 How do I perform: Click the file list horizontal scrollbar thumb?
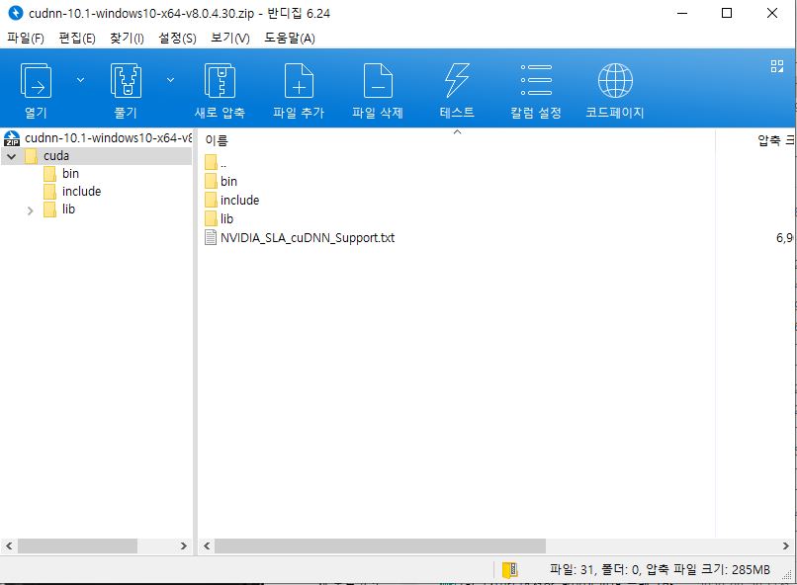click(380, 545)
